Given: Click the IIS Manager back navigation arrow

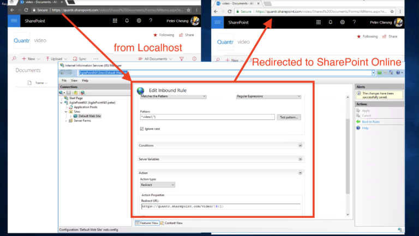Looking at the screenshot, I should pyautogui.click(x=62, y=73).
